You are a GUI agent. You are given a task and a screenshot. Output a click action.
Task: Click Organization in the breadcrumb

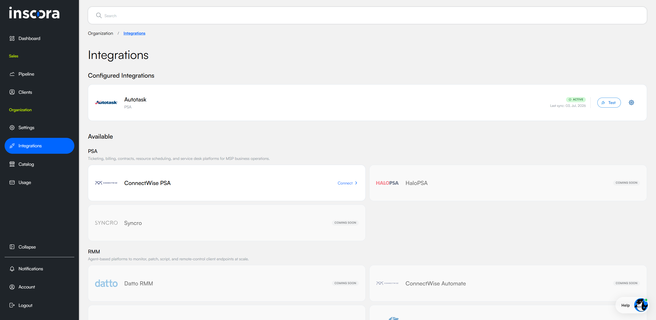[x=100, y=33]
